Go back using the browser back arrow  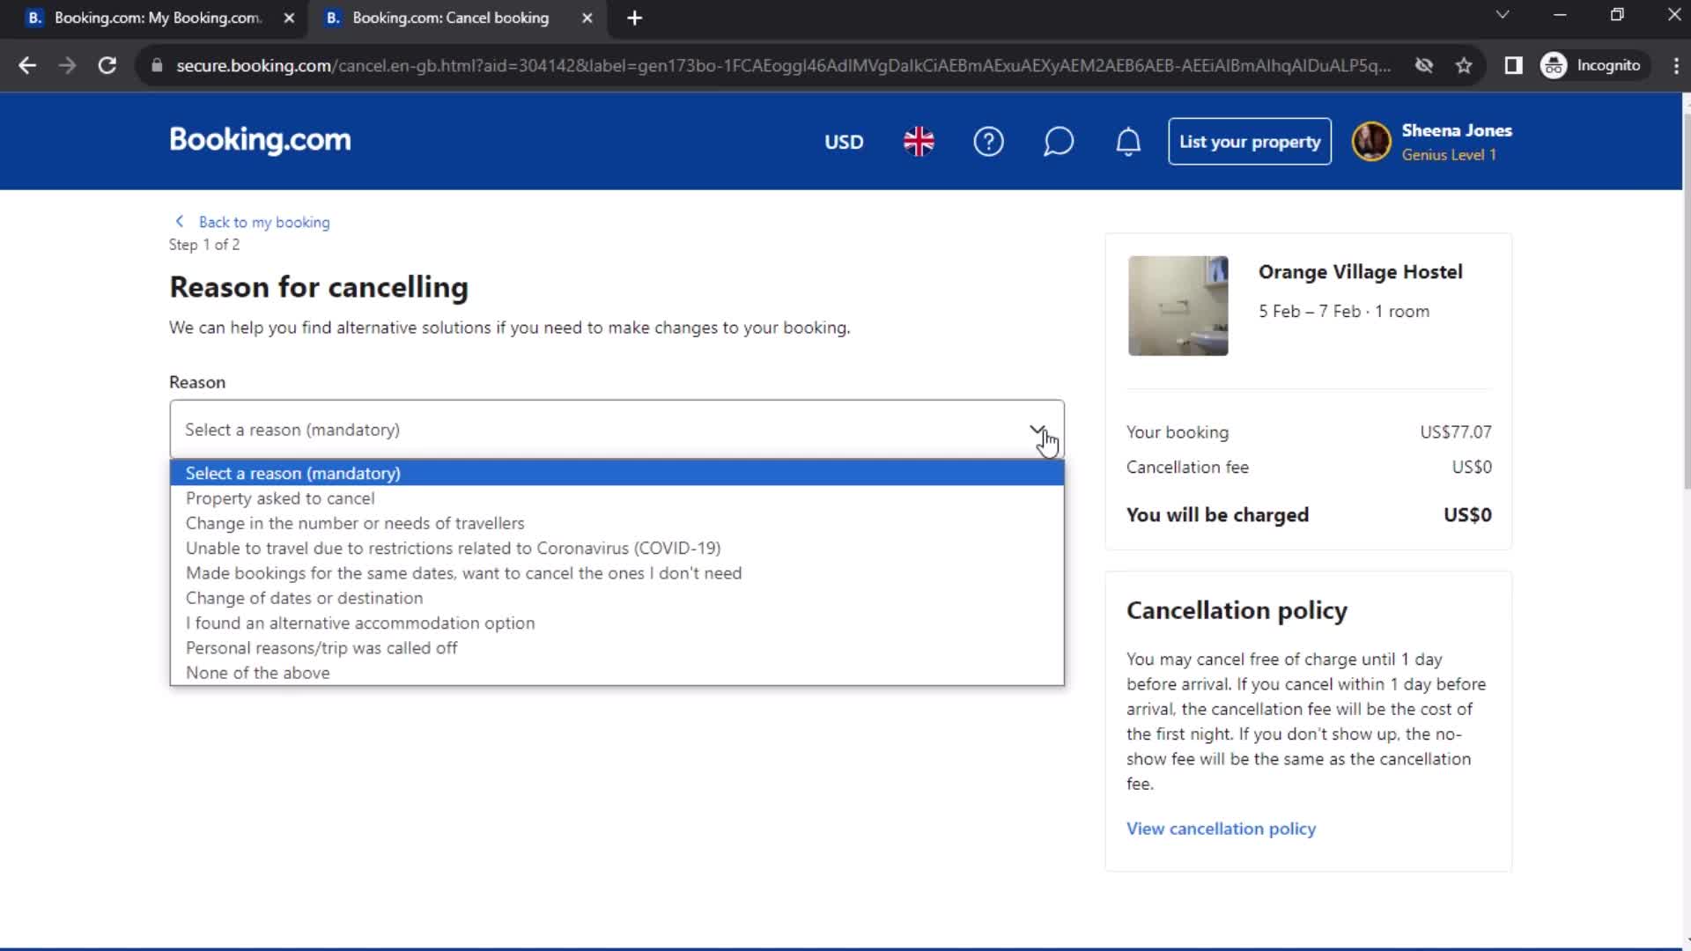pos(27,65)
